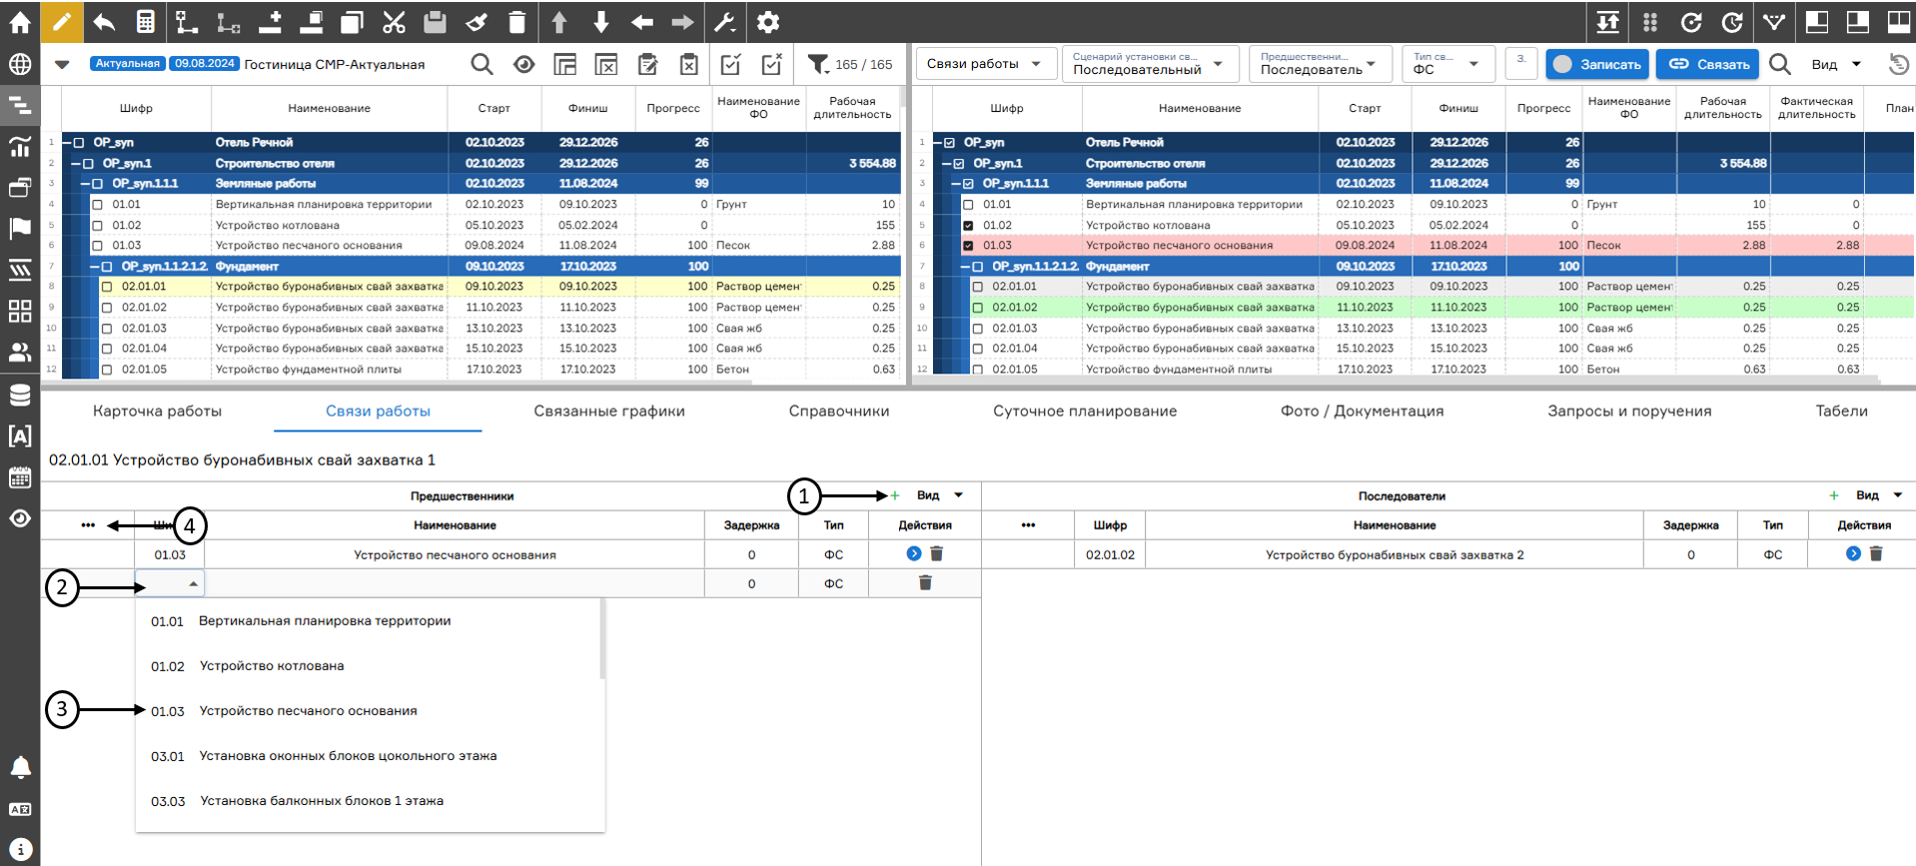Screen dimensions: 1916x866
Task: Click the filter funnel icon near 165 / 165
Action: click(818, 64)
